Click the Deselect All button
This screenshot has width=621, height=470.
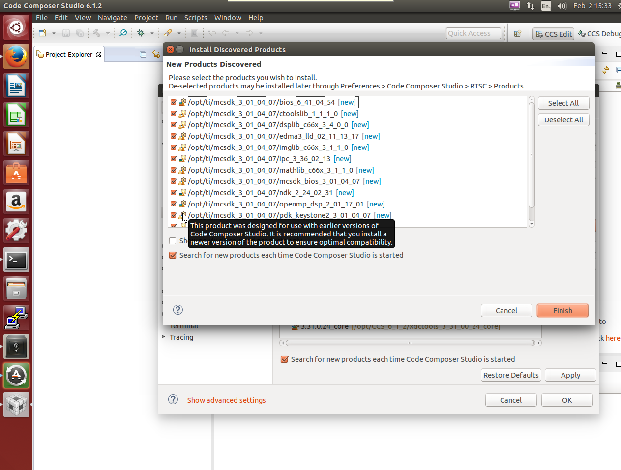point(563,120)
